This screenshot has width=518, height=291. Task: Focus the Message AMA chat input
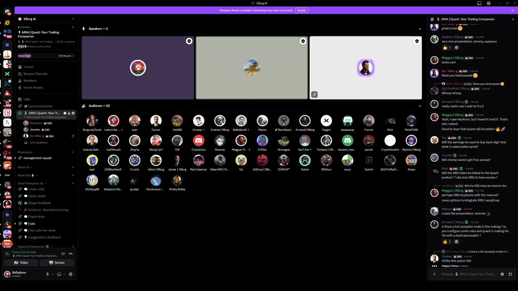(469, 274)
